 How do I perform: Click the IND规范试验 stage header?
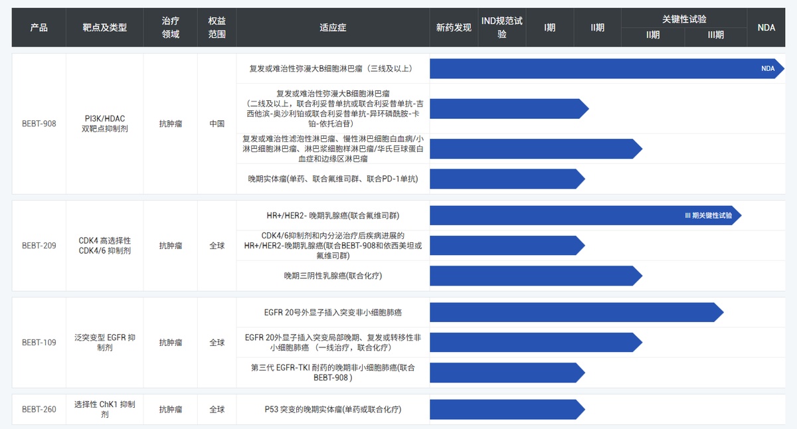(502, 27)
